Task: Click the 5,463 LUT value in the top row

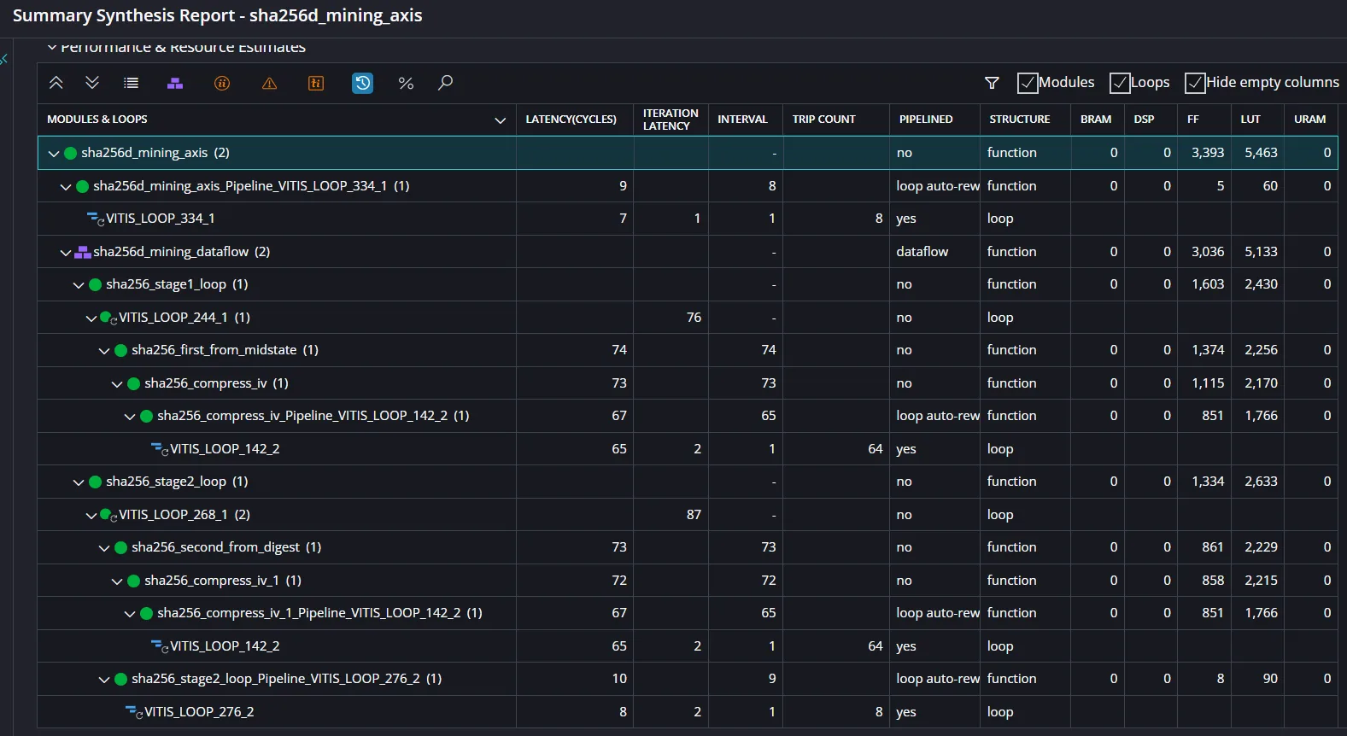Action: coord(1261,153)
